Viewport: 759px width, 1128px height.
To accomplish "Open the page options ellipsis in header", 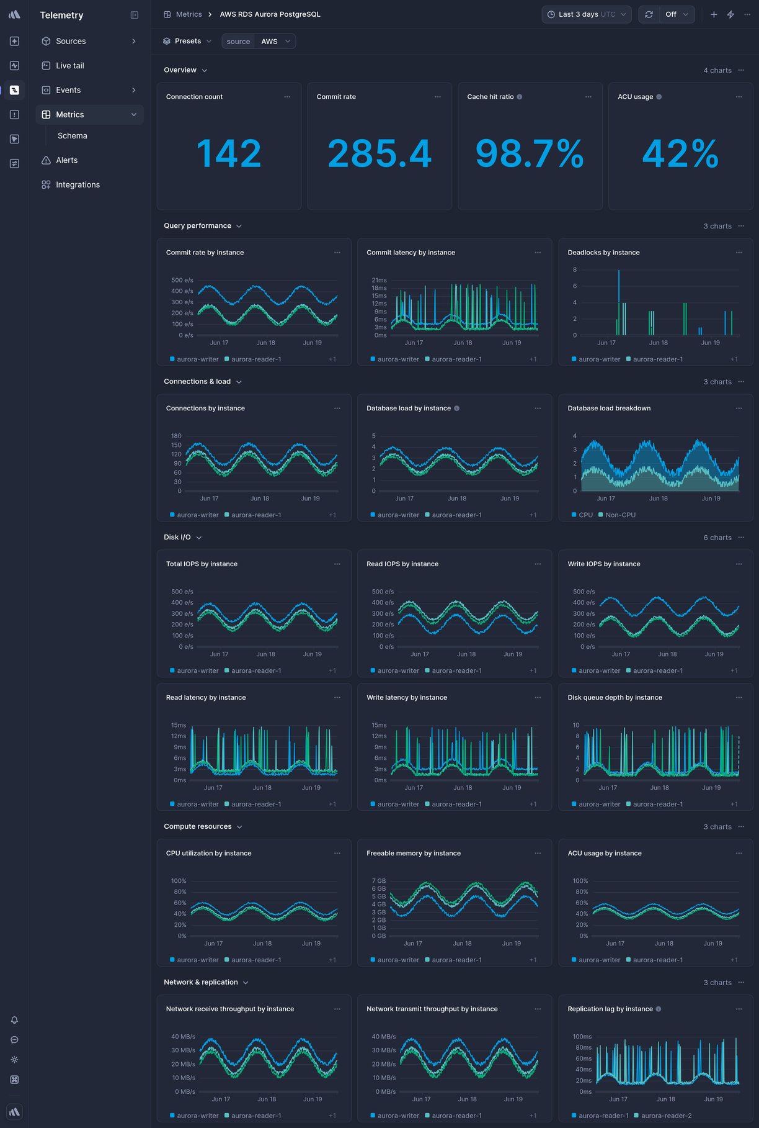I will [x=747, y=14].
